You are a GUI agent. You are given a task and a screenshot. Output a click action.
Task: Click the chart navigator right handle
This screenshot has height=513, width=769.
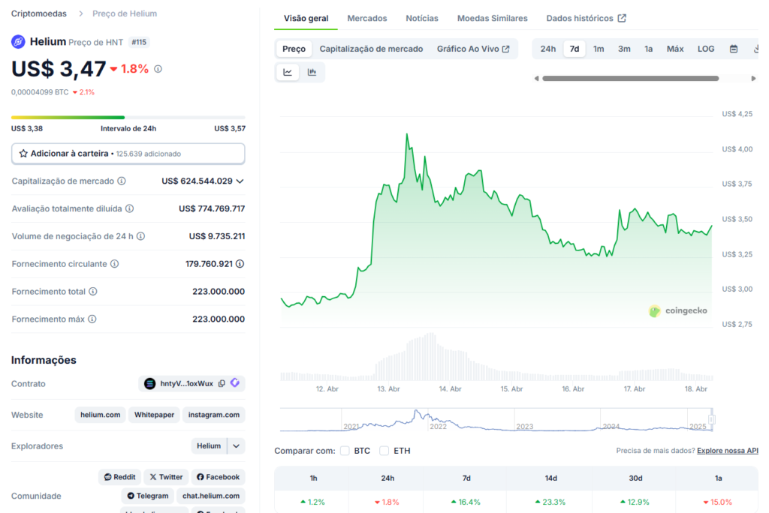(712, 419)
